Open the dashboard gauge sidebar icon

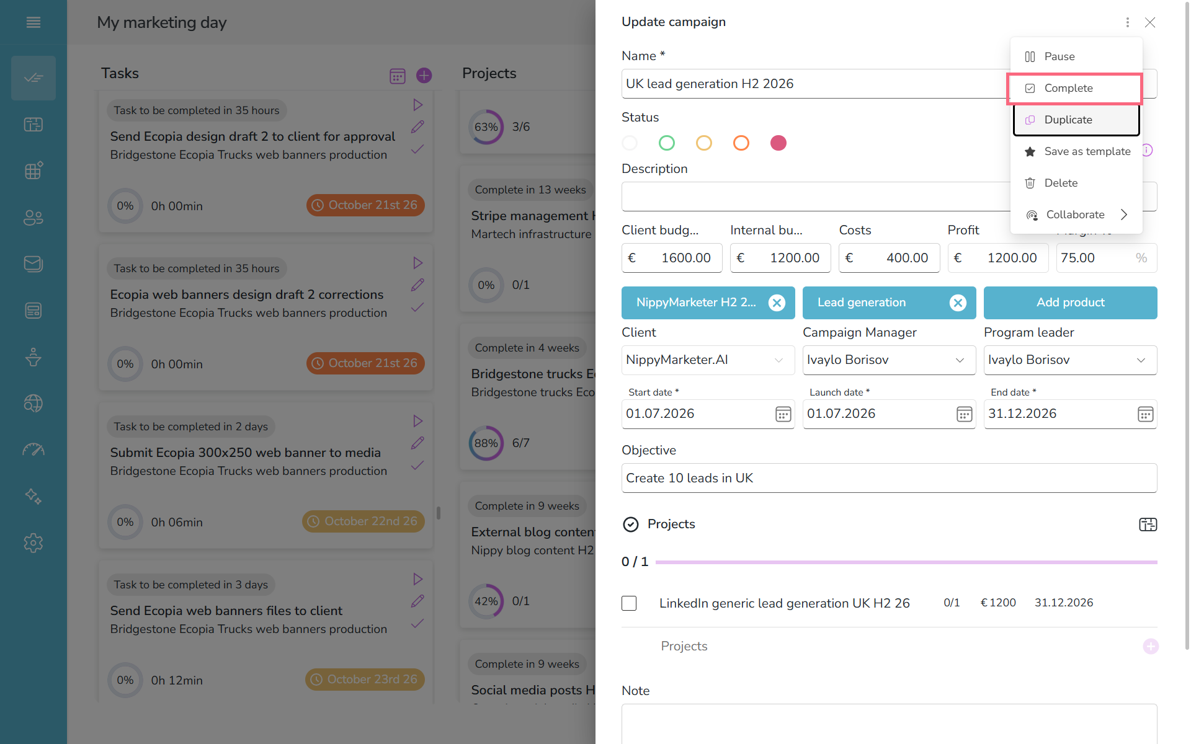point(33,450)
